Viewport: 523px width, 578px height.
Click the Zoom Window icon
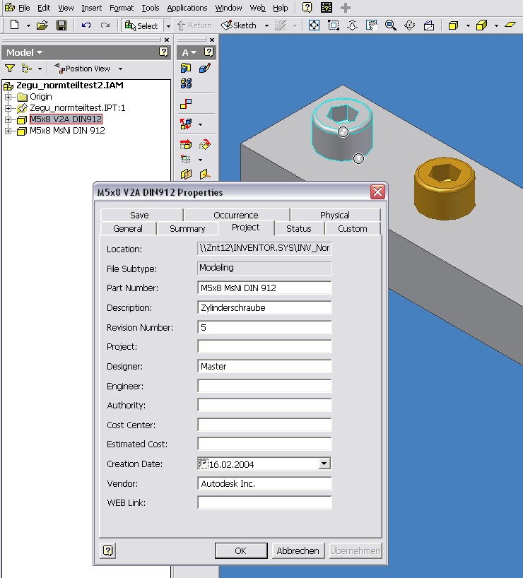pyautogui.click(x=334, y=25)
